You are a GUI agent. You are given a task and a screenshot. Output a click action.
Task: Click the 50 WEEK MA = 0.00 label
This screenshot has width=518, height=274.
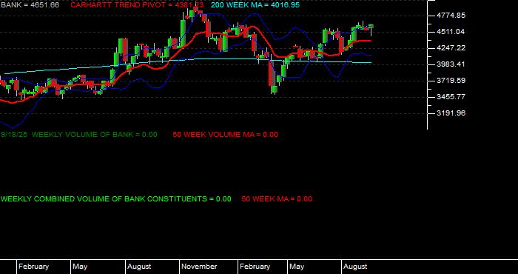tap(277, 199)
